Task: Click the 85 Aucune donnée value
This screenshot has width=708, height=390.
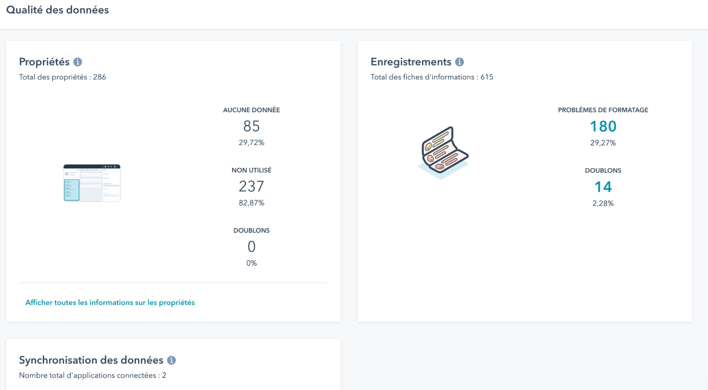Action: click(251, 126)
